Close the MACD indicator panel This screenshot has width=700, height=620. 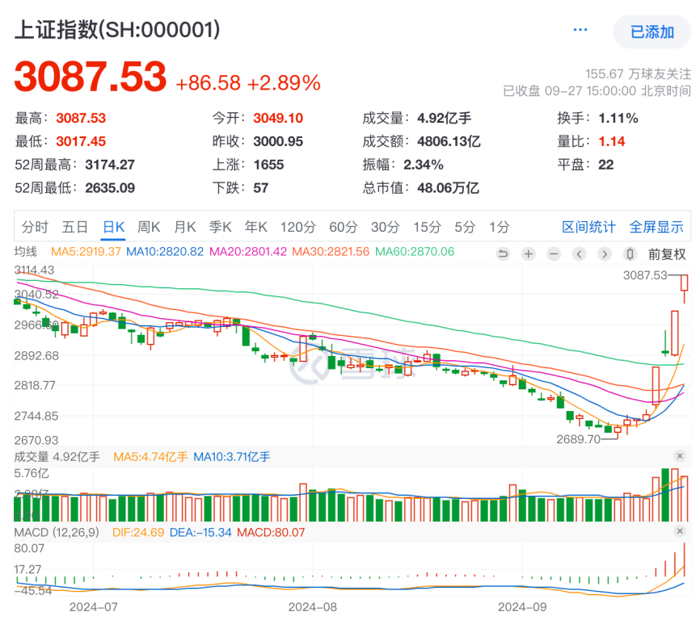tap(680, 531)
